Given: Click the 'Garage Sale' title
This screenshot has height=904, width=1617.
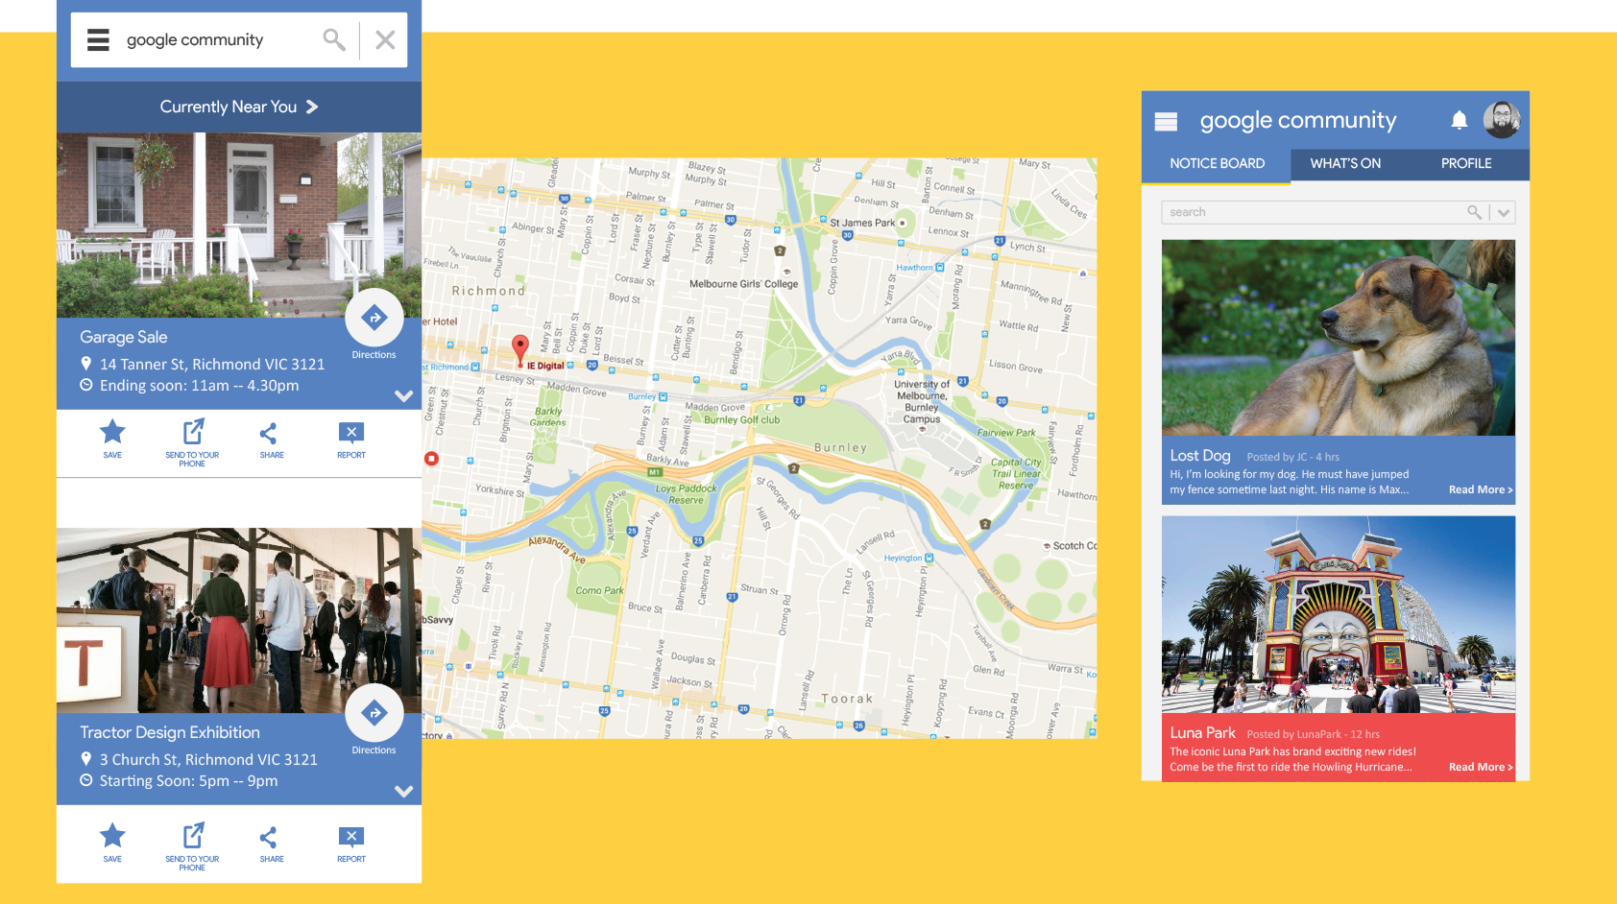Looking at the screenshot, I should pyautogui.click(x=124, y=337).
